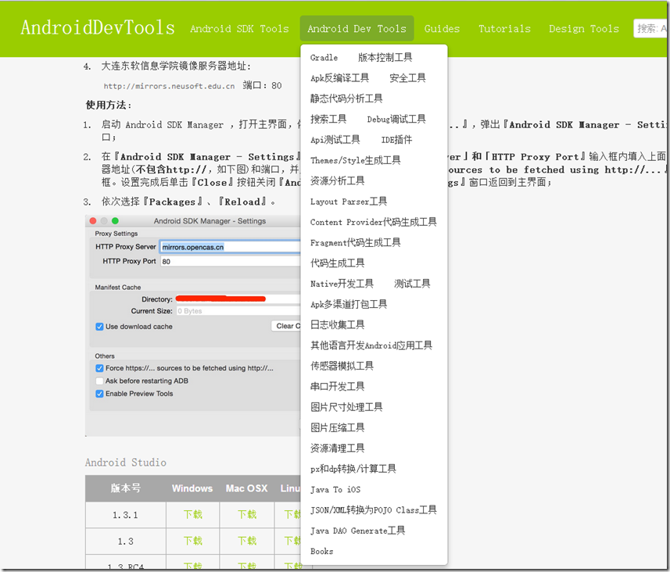Viewport: 670px width, 572px height.
Task: Uncheck Enable Preview Tools
Action: coord(99,393)
